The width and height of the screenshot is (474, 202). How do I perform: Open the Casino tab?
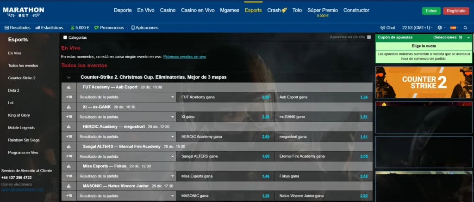[168, 10]
